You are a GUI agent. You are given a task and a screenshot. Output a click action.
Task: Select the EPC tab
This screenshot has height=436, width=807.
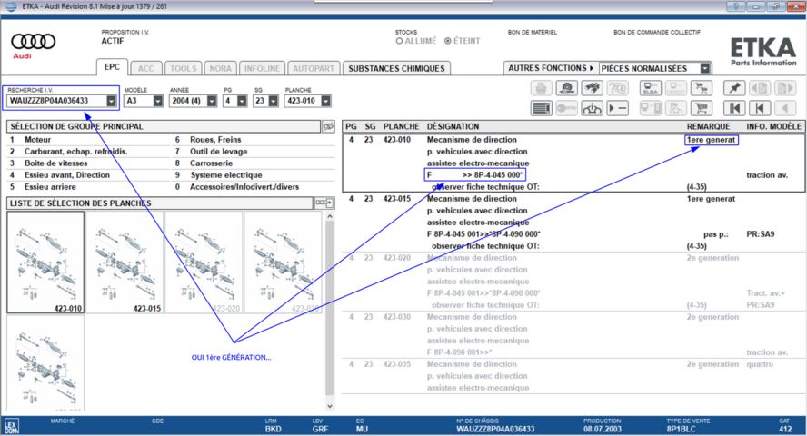(x=112, y=67)
